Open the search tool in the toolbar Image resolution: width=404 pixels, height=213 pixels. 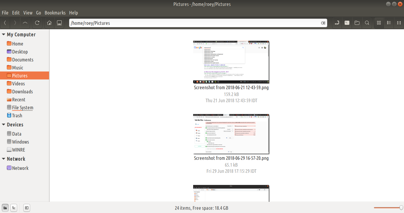[x=367, y=23]
